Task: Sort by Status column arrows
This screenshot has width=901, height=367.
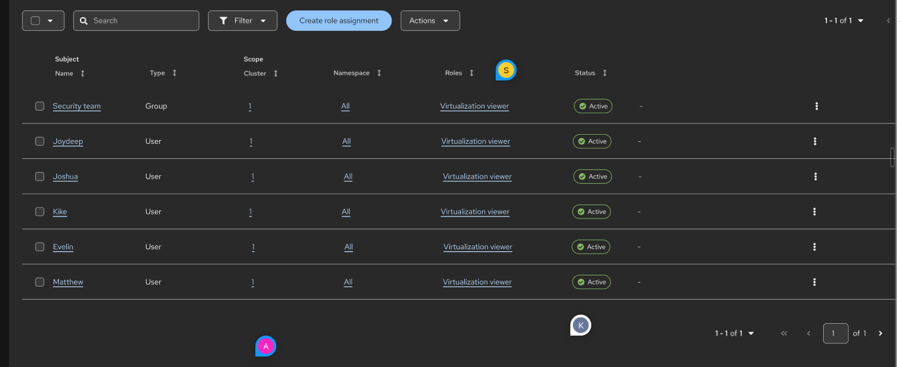Action: coord(604,73)
